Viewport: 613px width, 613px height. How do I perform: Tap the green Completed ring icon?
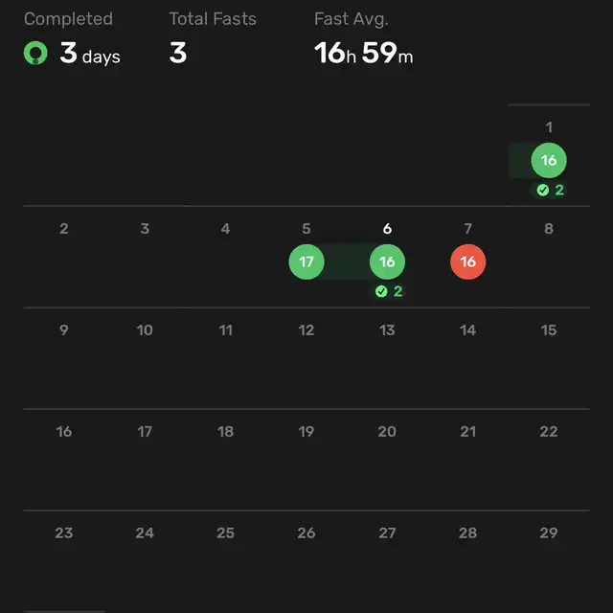[x=35, y=53]
